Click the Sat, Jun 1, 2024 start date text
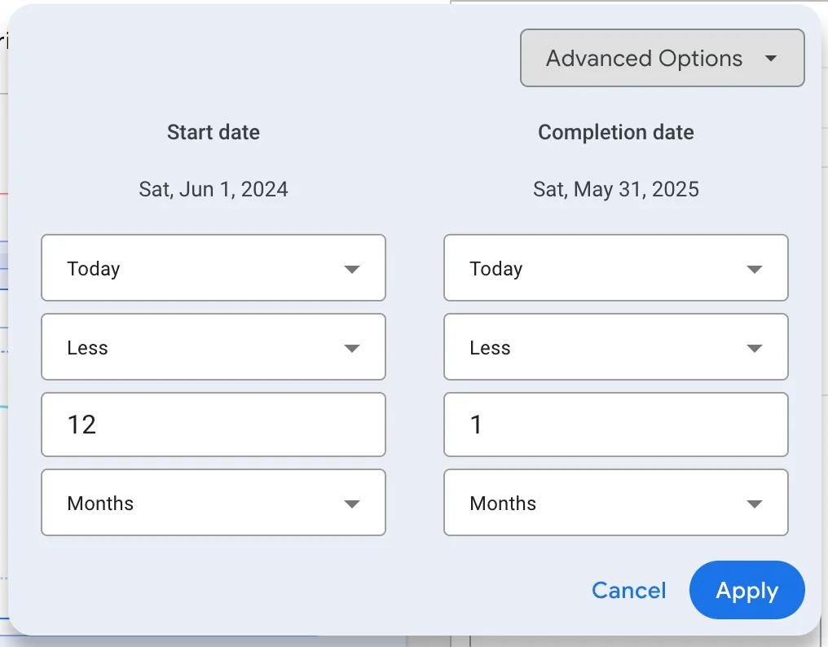 (214, 190)
